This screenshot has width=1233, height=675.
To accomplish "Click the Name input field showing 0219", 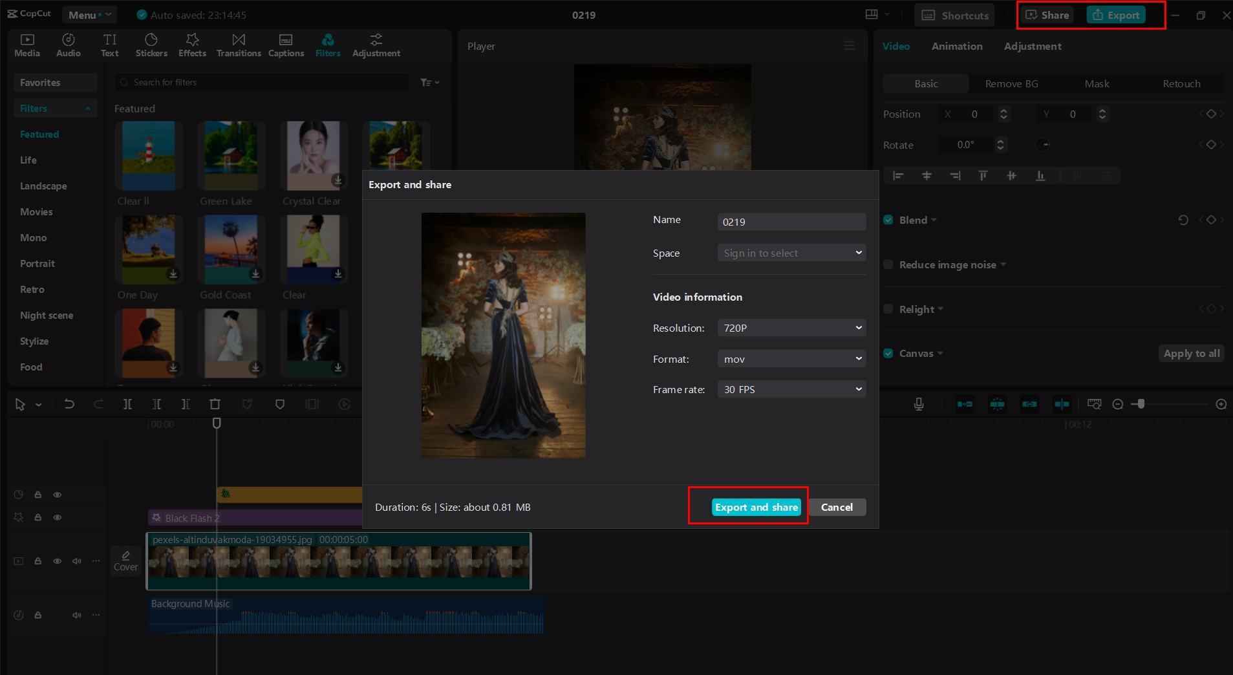I will 791,222.
